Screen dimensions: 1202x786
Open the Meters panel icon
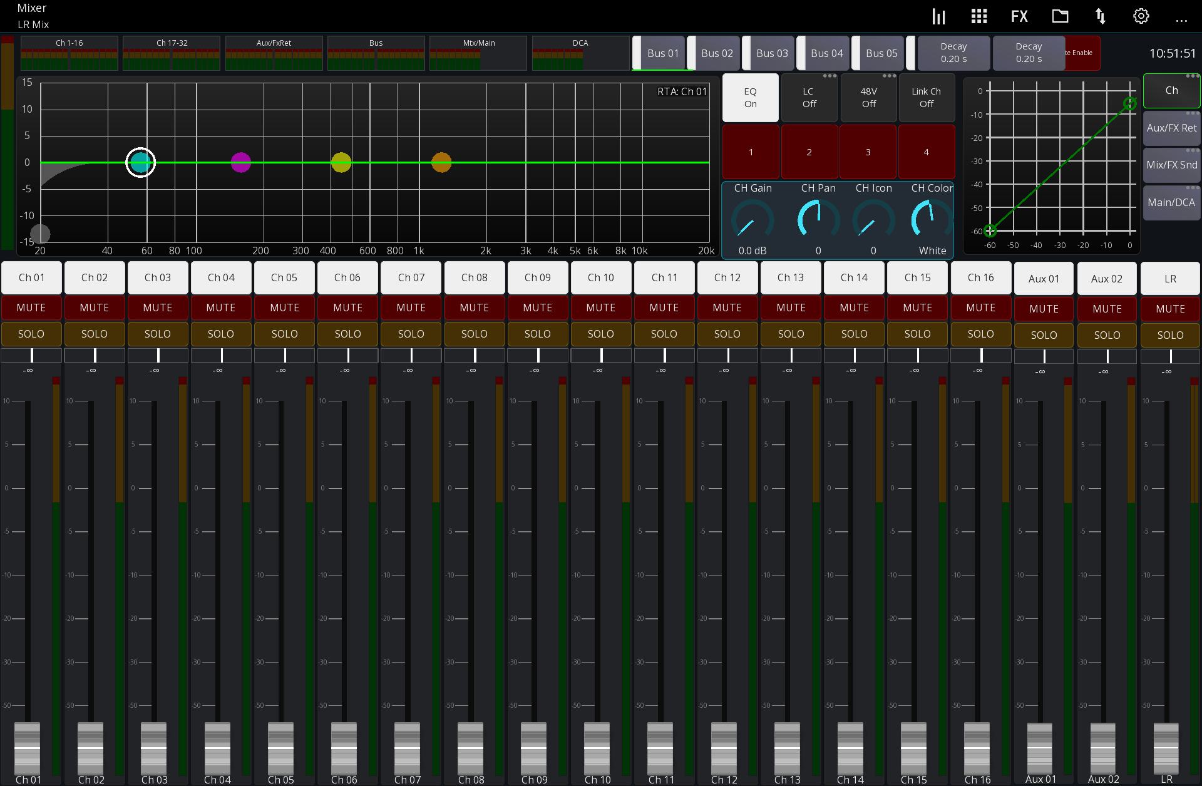(x=938, y=16)
